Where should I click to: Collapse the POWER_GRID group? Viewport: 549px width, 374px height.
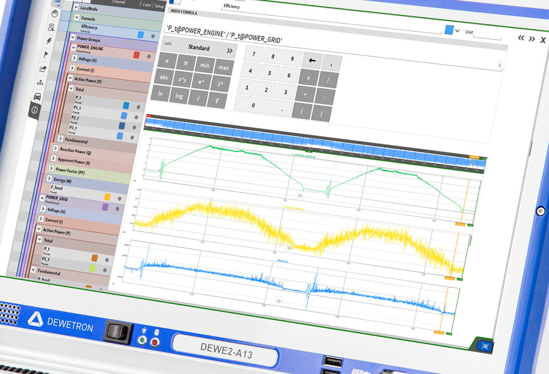pyautogui.click(x=42, y=198)
